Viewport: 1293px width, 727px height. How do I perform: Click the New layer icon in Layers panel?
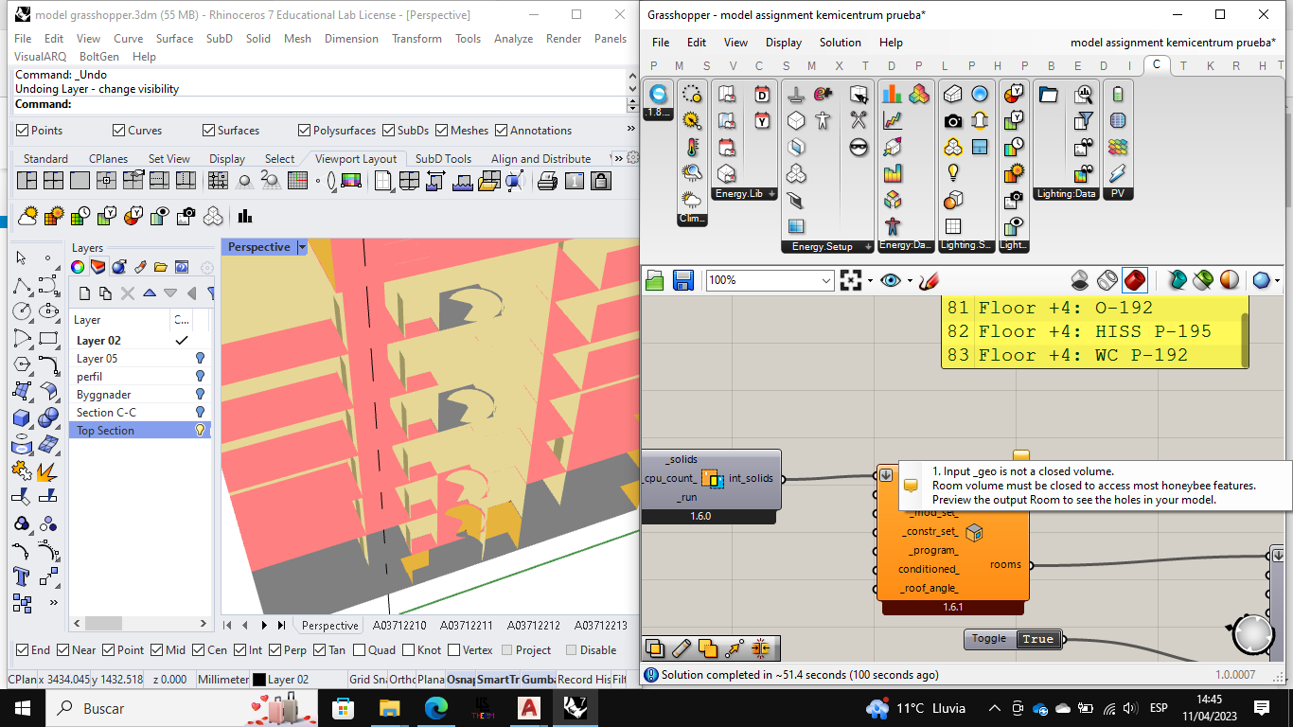[84, 293]
